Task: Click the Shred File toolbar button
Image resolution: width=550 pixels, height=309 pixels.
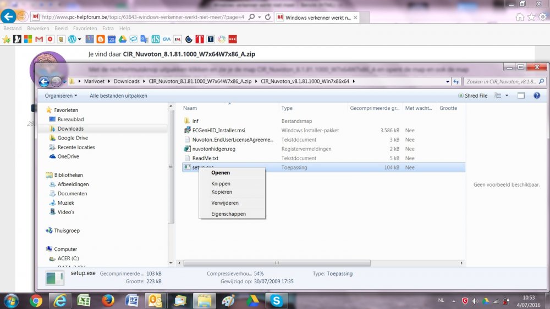Action: [473, 95]
